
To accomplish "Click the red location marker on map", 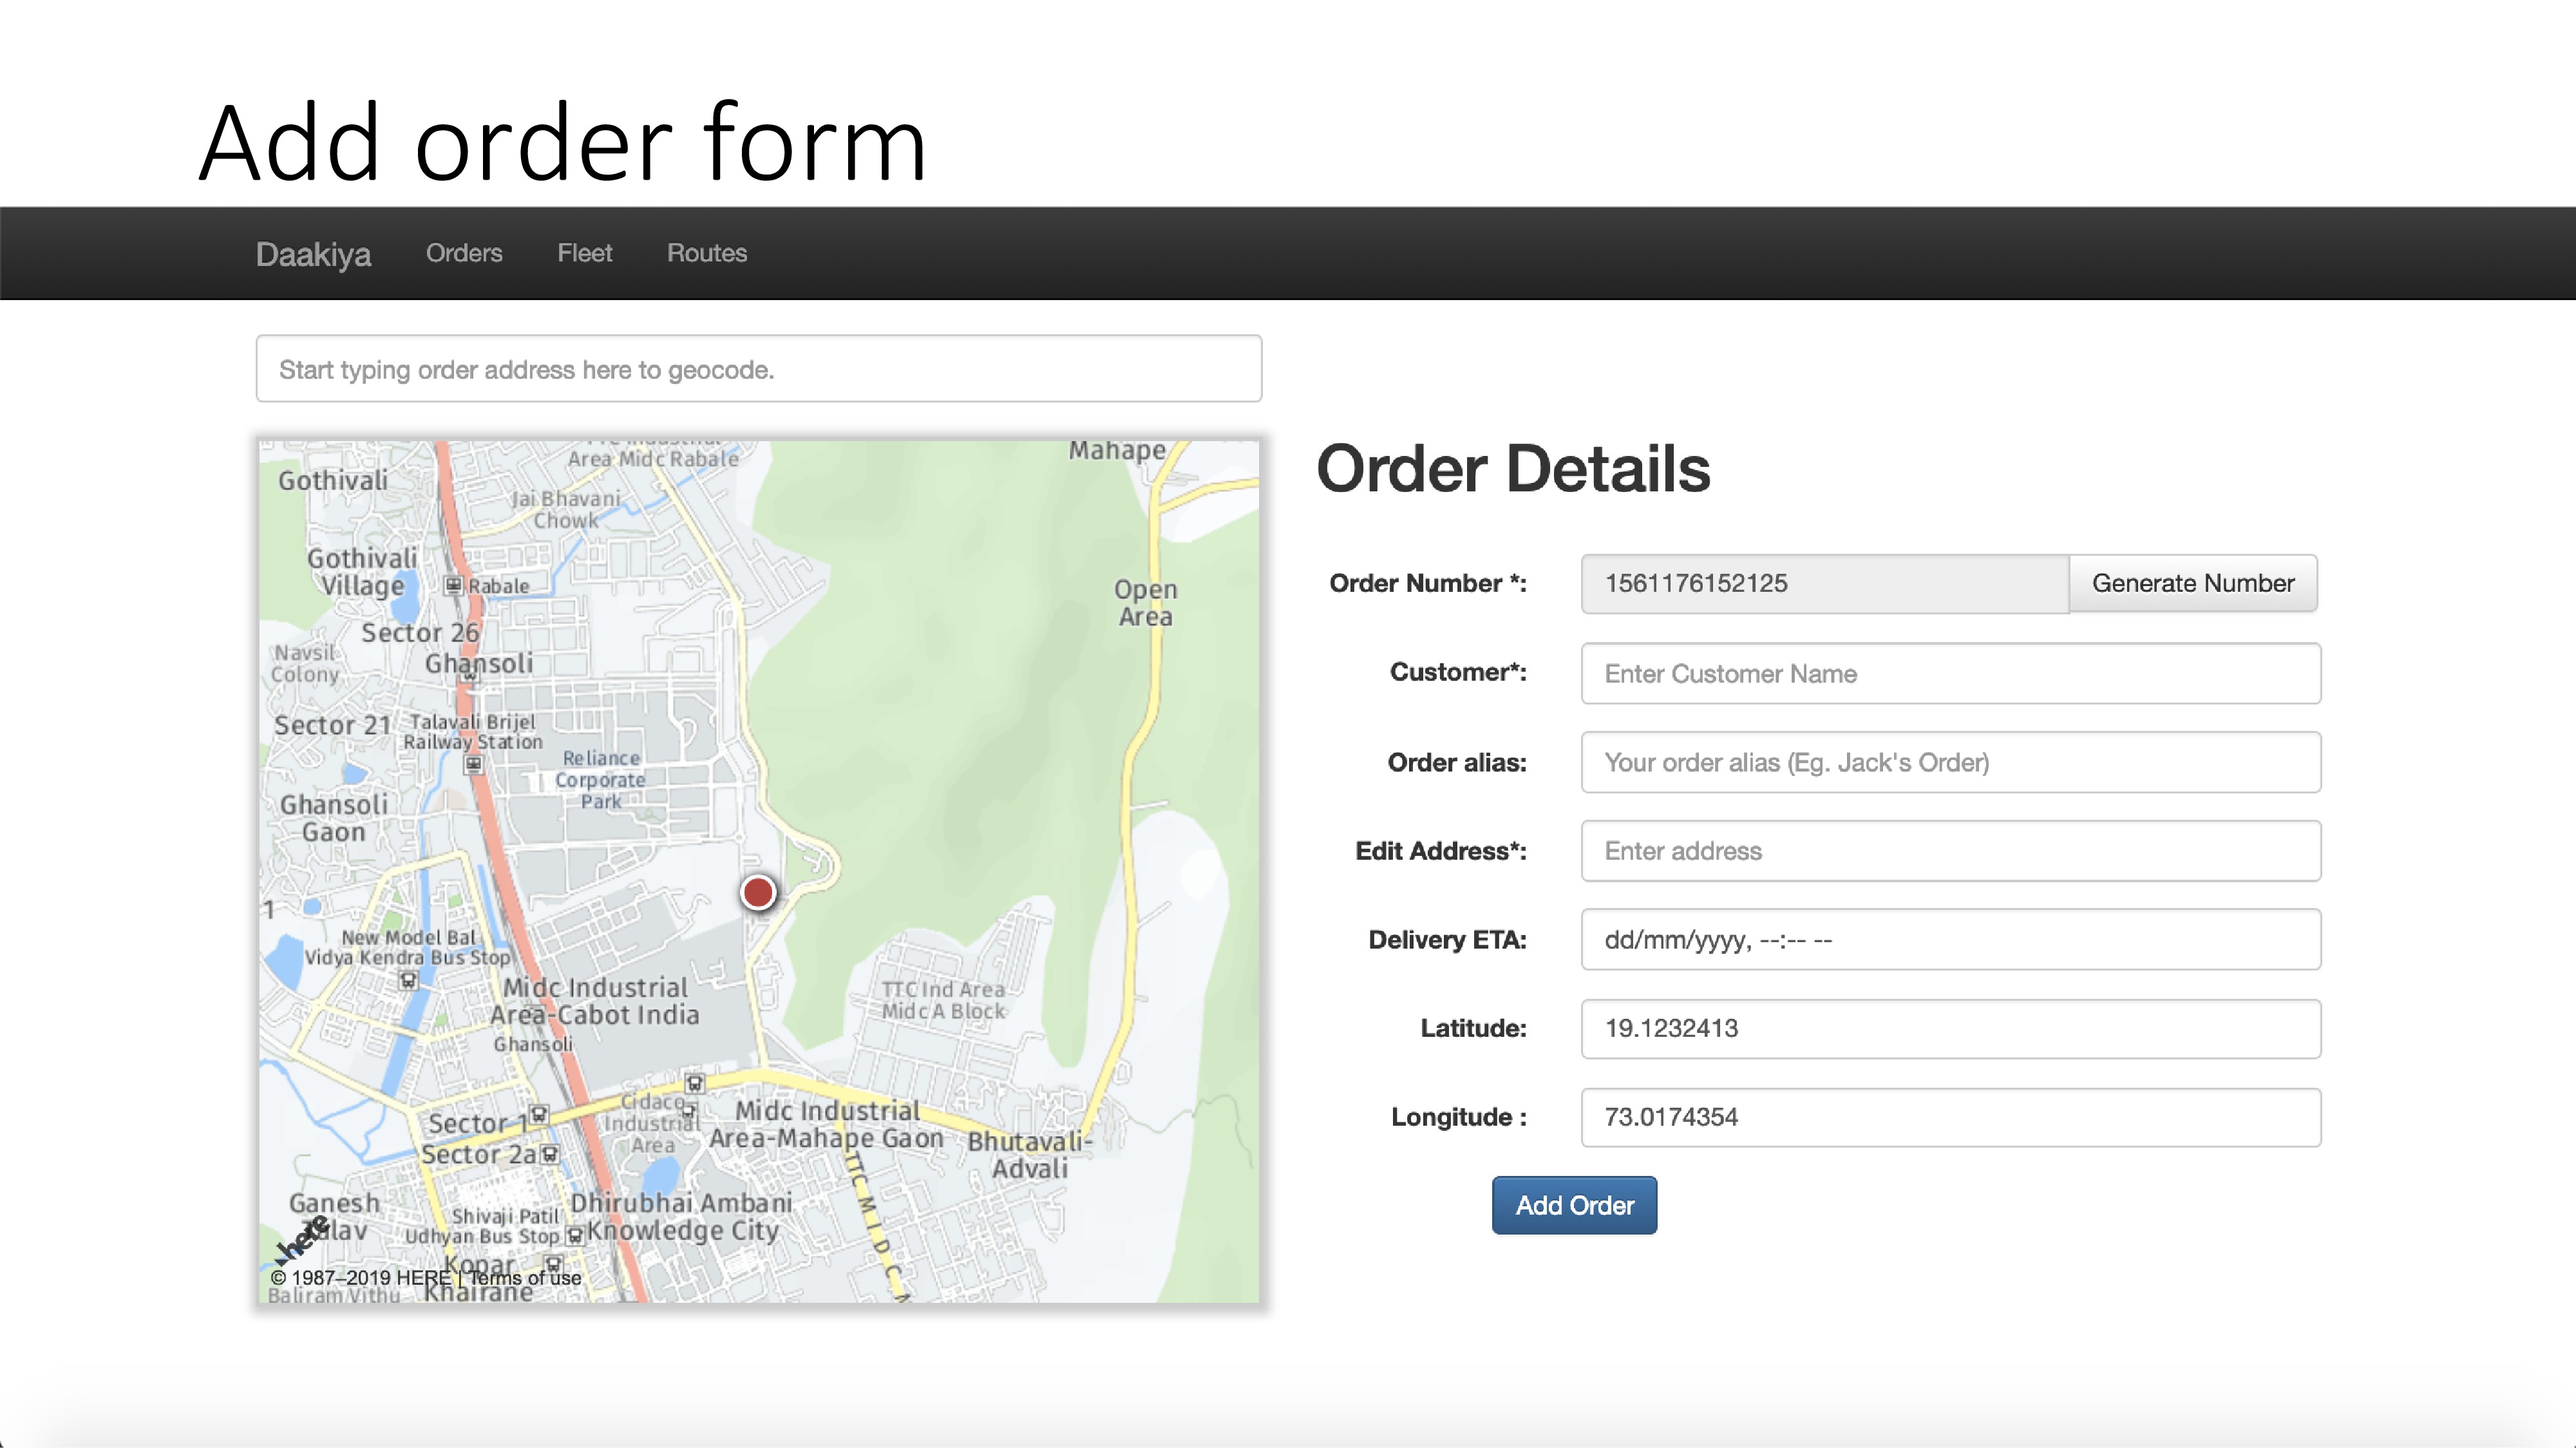I will 758,892.
